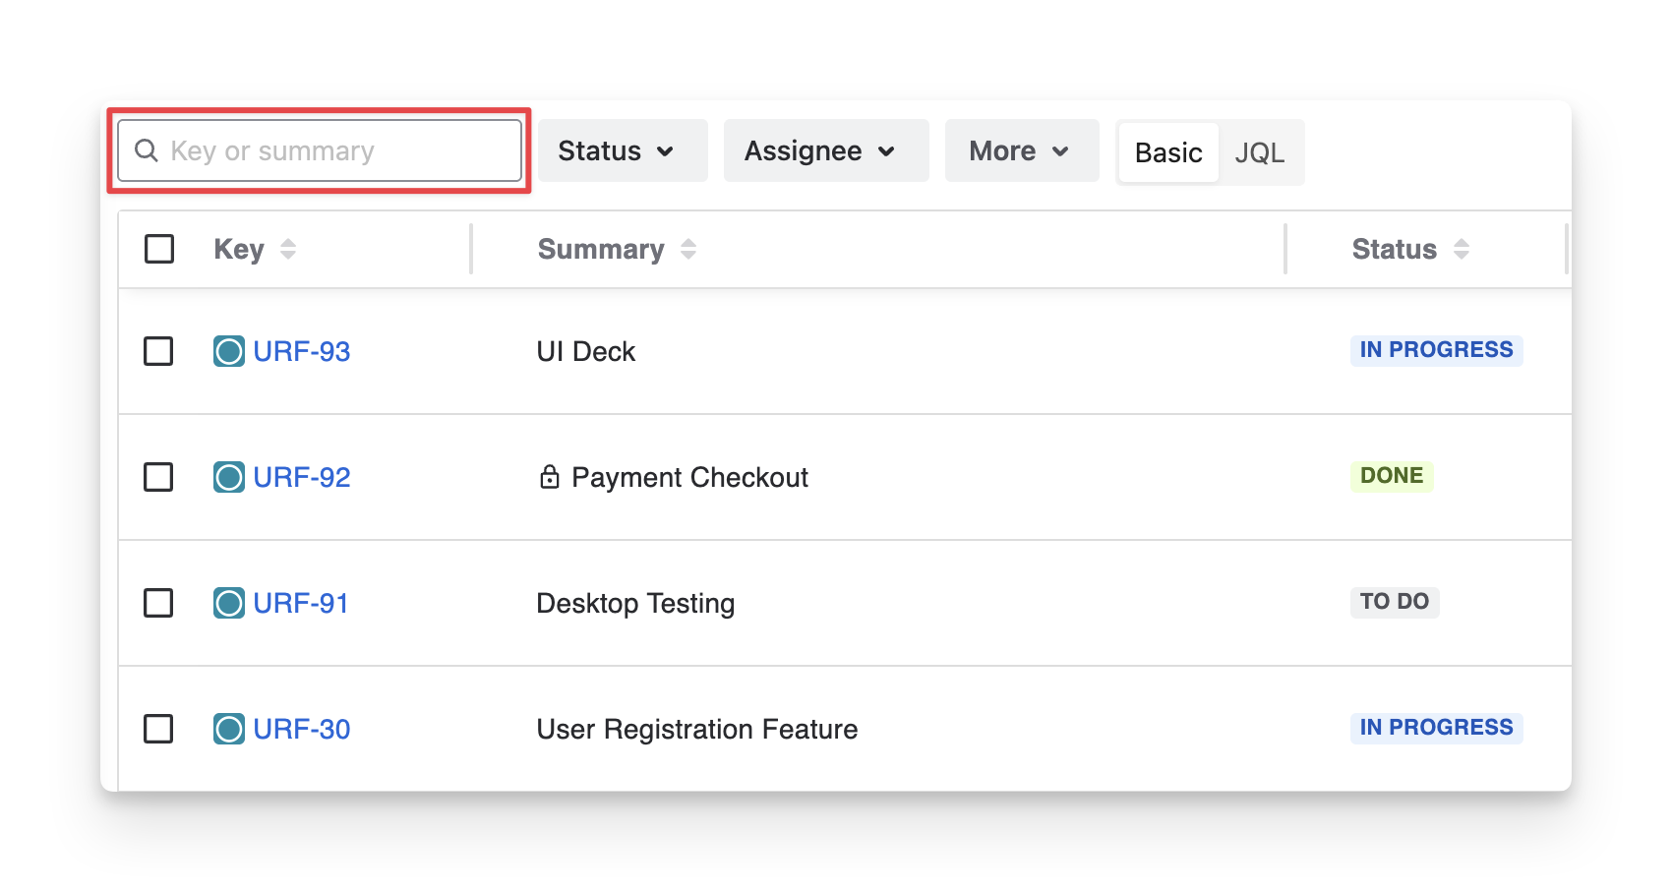Screen dimensions: 1672x892
Task: Sort the Status column using its arrows
Action: pos(1462,249)
